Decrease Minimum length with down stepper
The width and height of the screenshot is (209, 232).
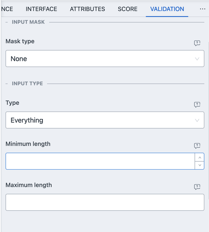pos(200,165)
